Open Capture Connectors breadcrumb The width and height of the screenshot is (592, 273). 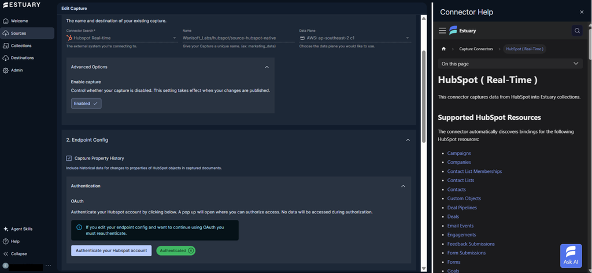(476, 49)
